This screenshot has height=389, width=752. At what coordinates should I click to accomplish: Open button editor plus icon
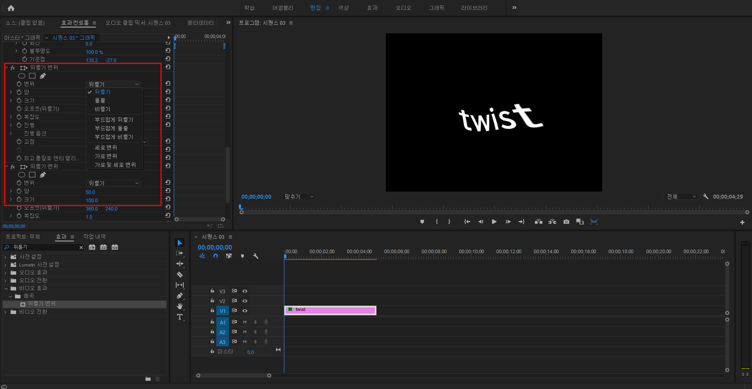[742, 222]
